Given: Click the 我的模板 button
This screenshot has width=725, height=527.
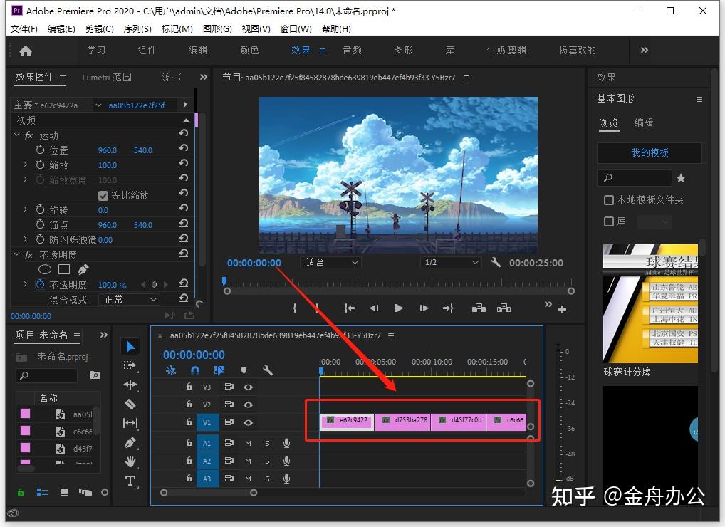Looking at the screenshot, I should pyautogui.click(x=650, y=152).
